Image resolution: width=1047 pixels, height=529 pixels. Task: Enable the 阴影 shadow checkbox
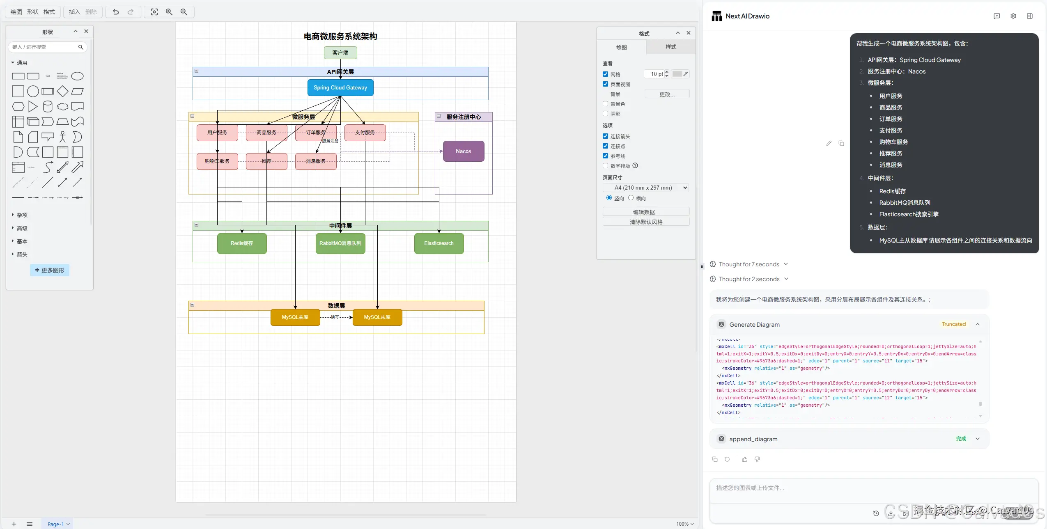[x=605, y=114]
